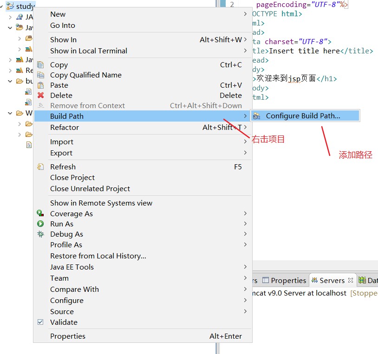Open the Configure menu entry

click(143, 300)
